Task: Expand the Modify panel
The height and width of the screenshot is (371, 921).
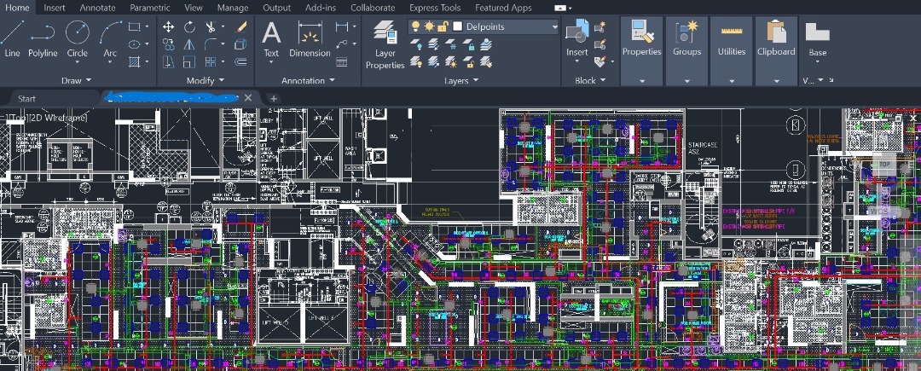Action: tap(206, 80)
